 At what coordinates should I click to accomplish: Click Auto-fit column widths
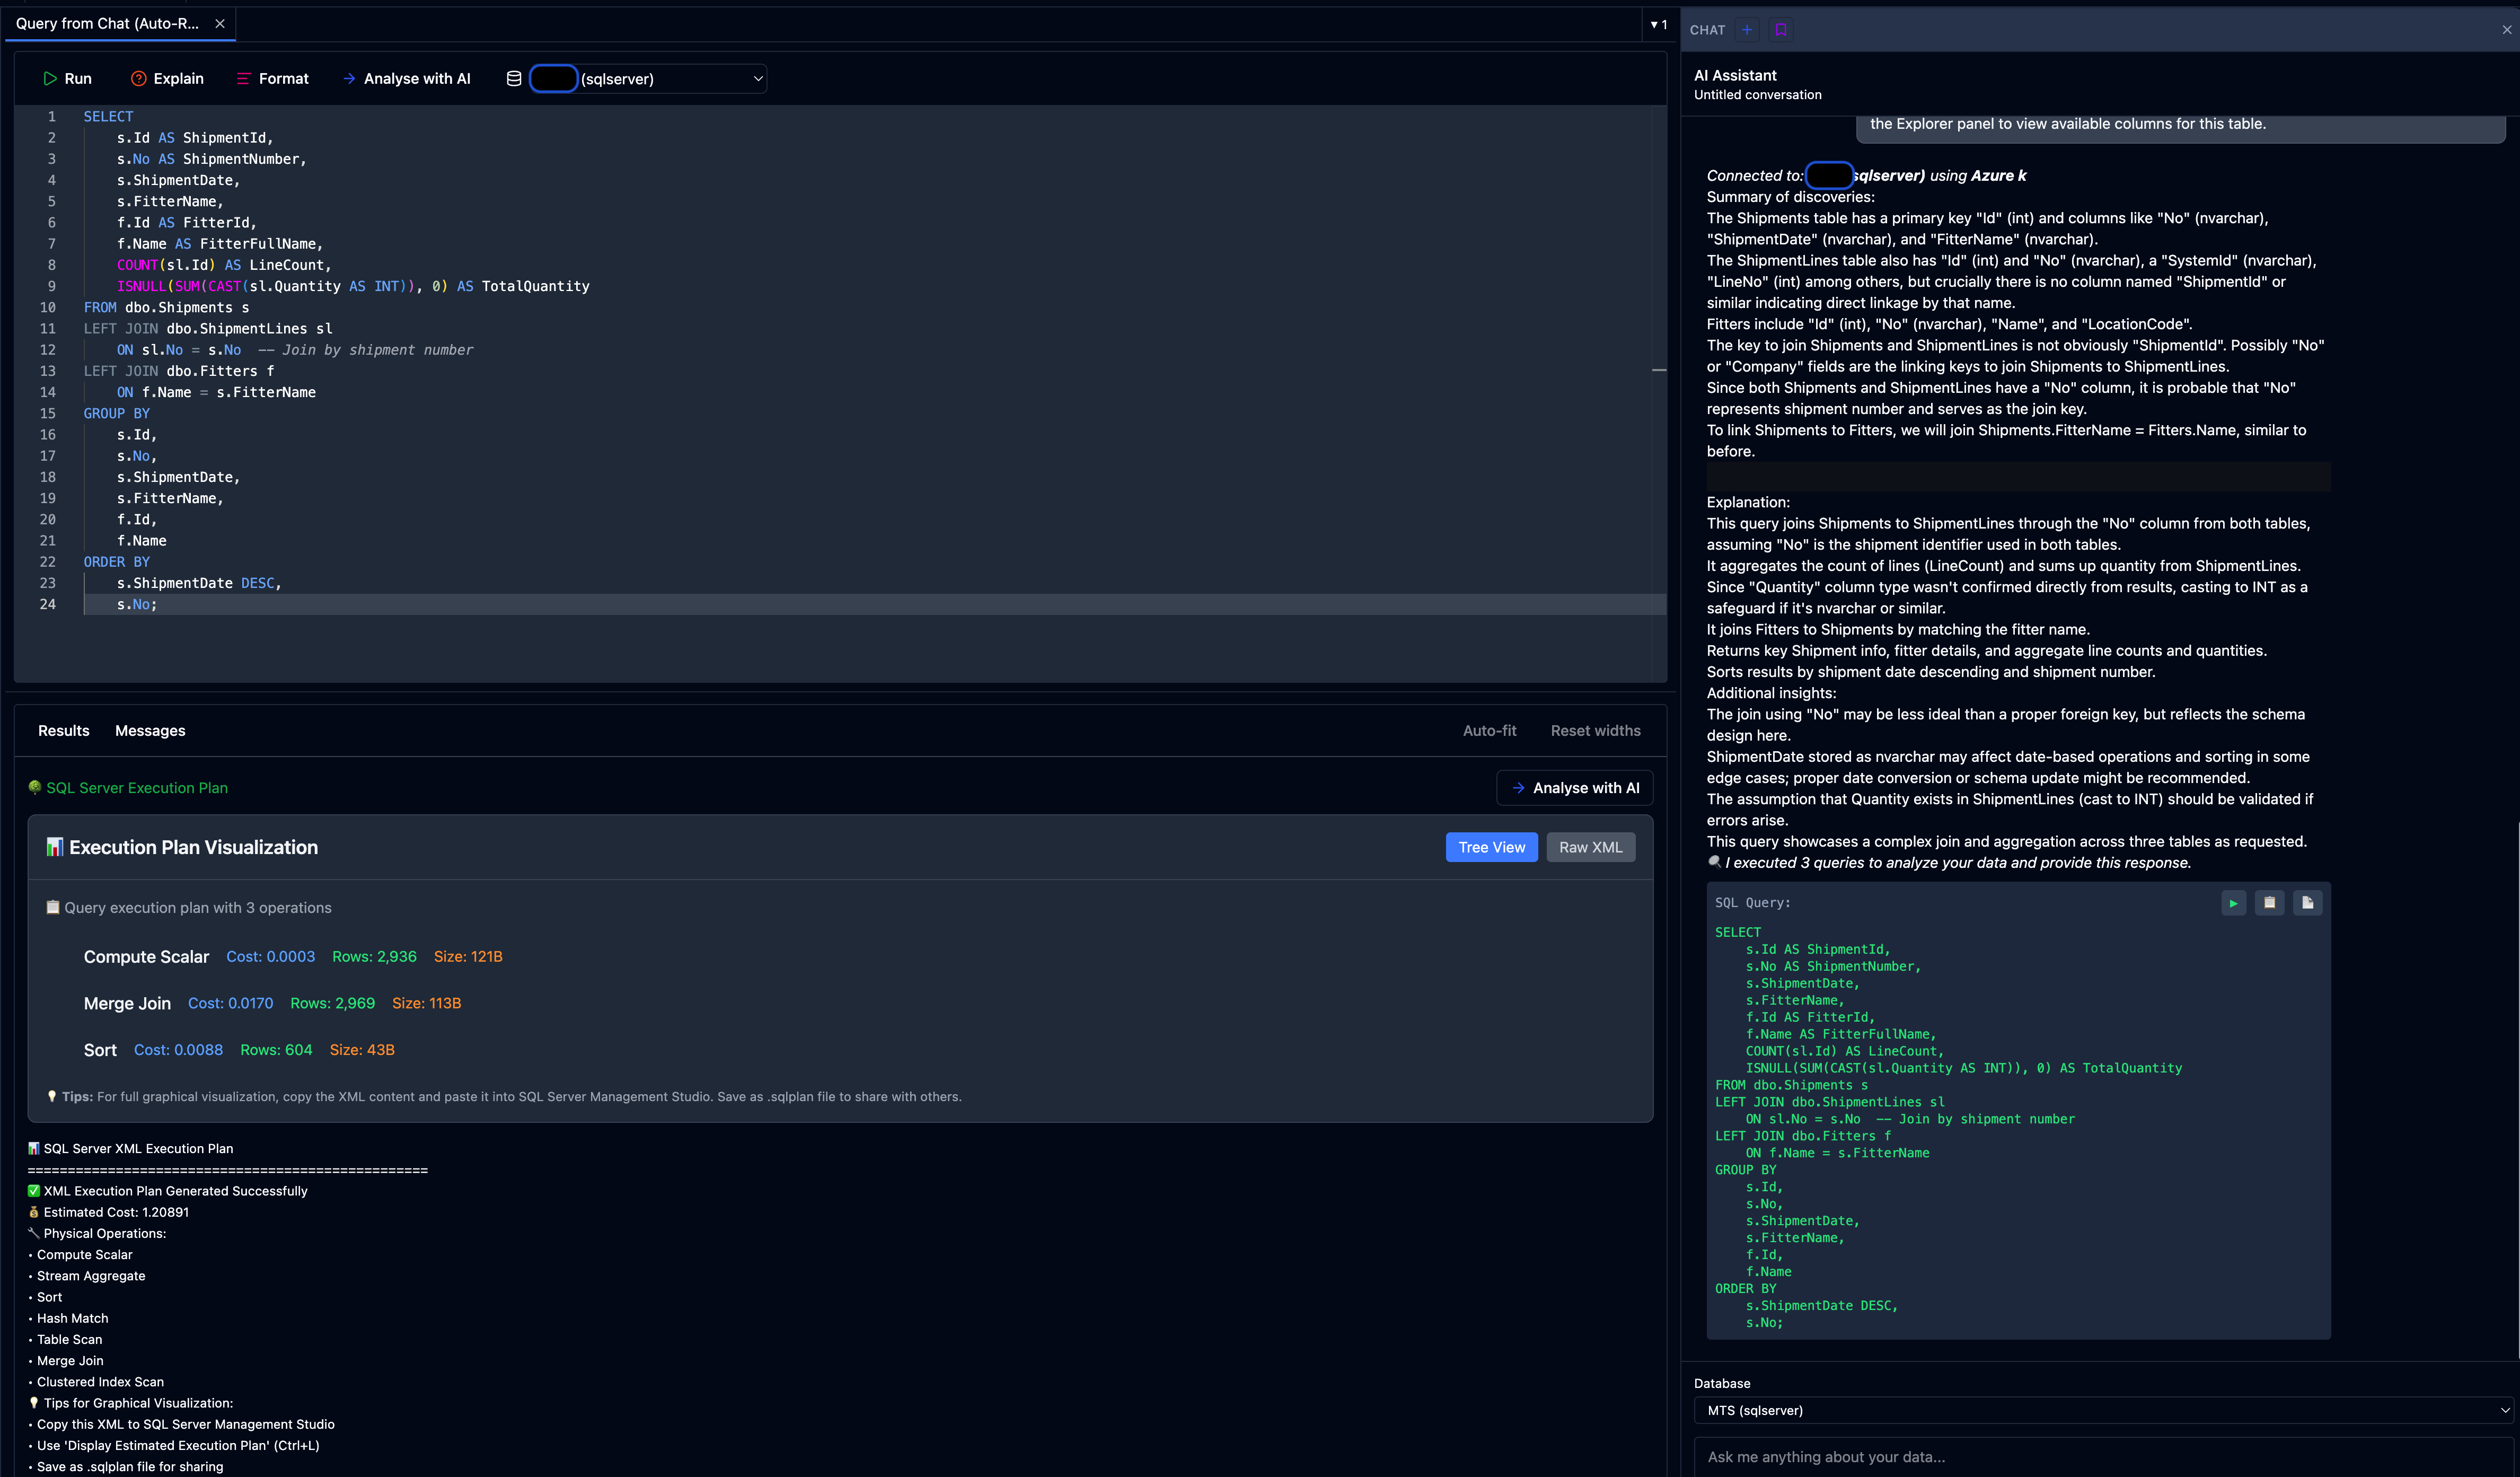[1489, 730]
